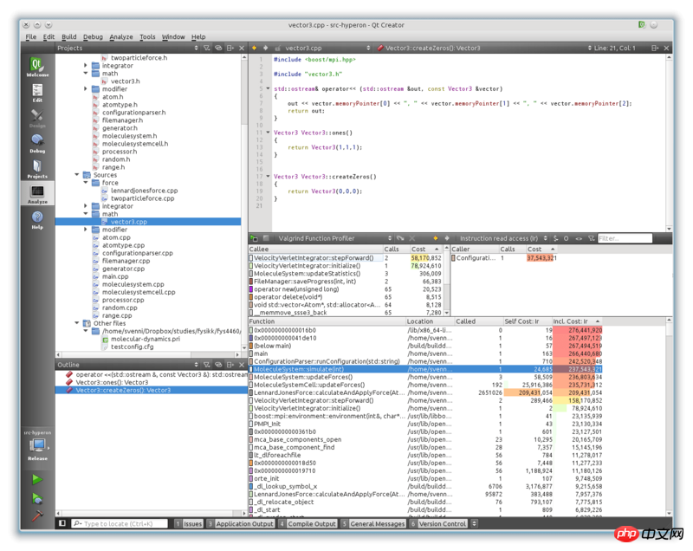693x551 pixels.
Task: Toggle the link-with-editor icon in Projects panel
Action: (218, 48)
